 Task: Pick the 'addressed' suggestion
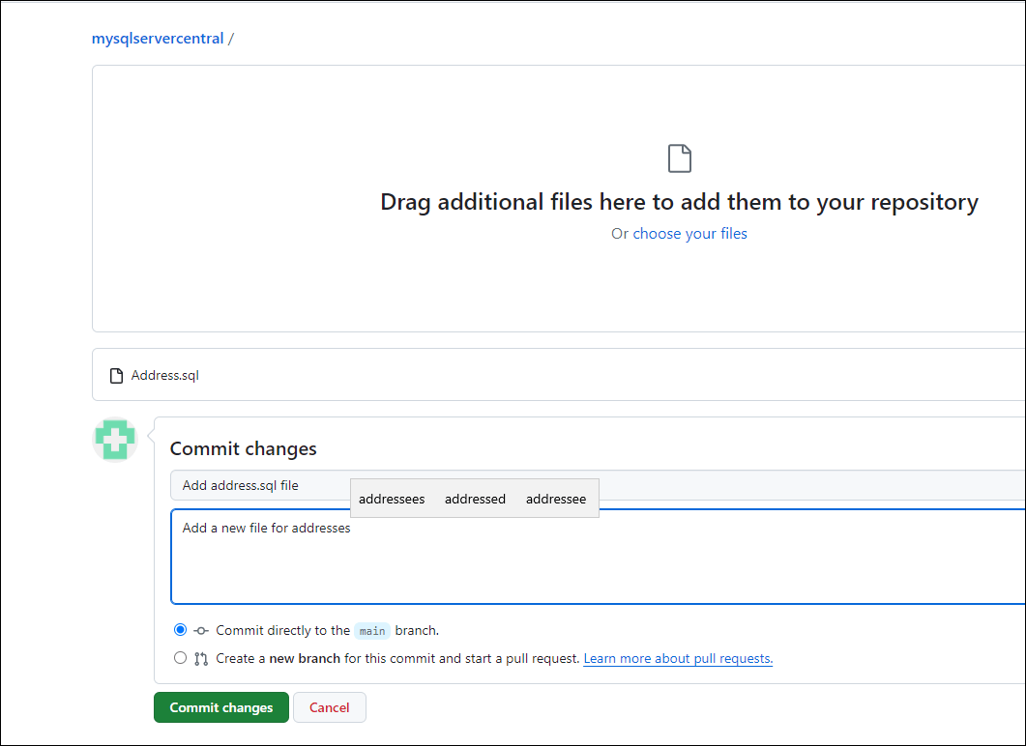(x=475, y=499)
